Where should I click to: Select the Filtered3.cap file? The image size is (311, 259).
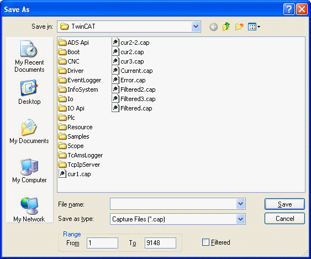coord(134,99)
